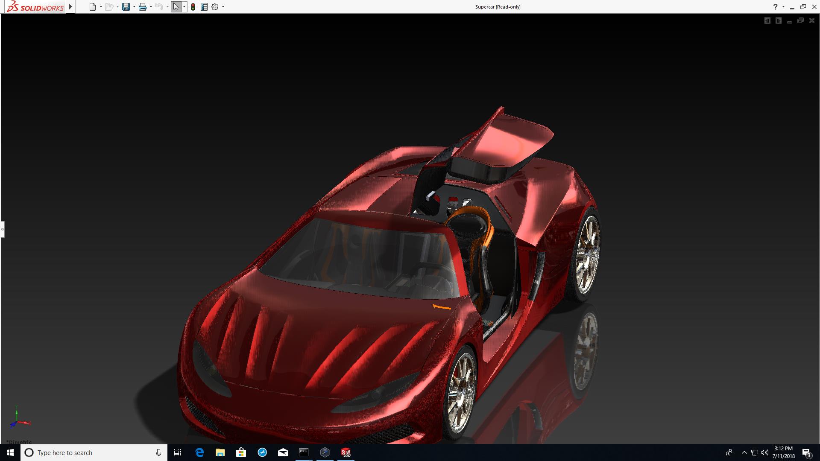Expand the SolidWorks main menu arrow
Screen dimensions: 820x461
(71, 7)
